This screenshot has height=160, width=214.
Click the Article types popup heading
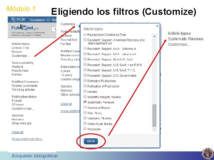93,29
